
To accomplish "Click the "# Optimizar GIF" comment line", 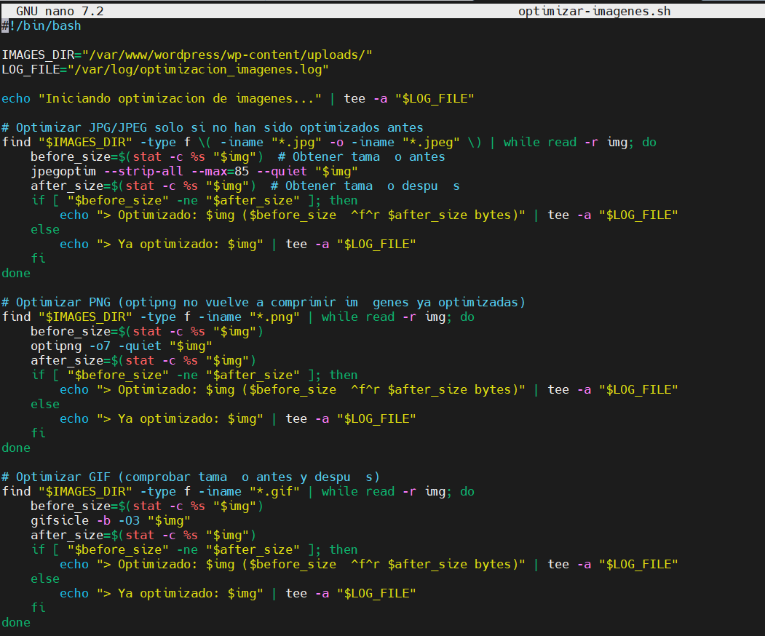I will pyautogui.click(x=190, y=477).
